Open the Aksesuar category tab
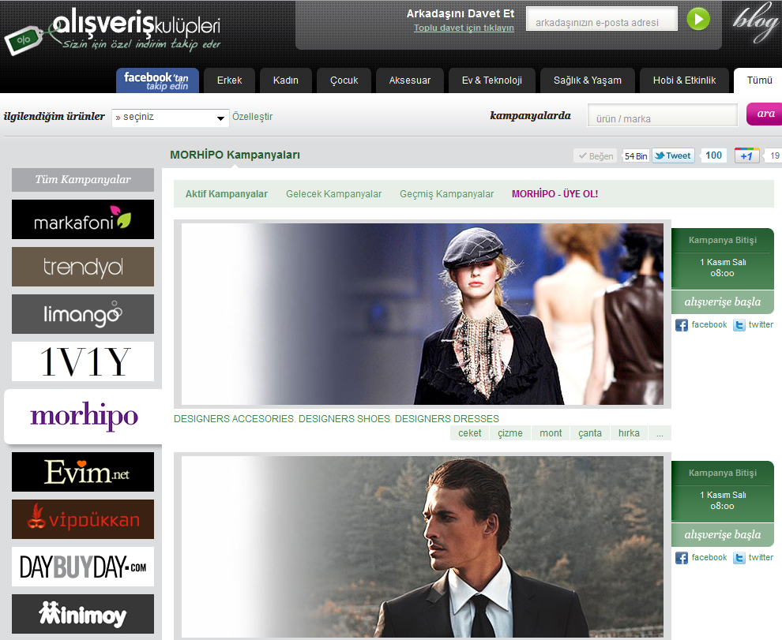782x640 pixels. tap(410, 80)
